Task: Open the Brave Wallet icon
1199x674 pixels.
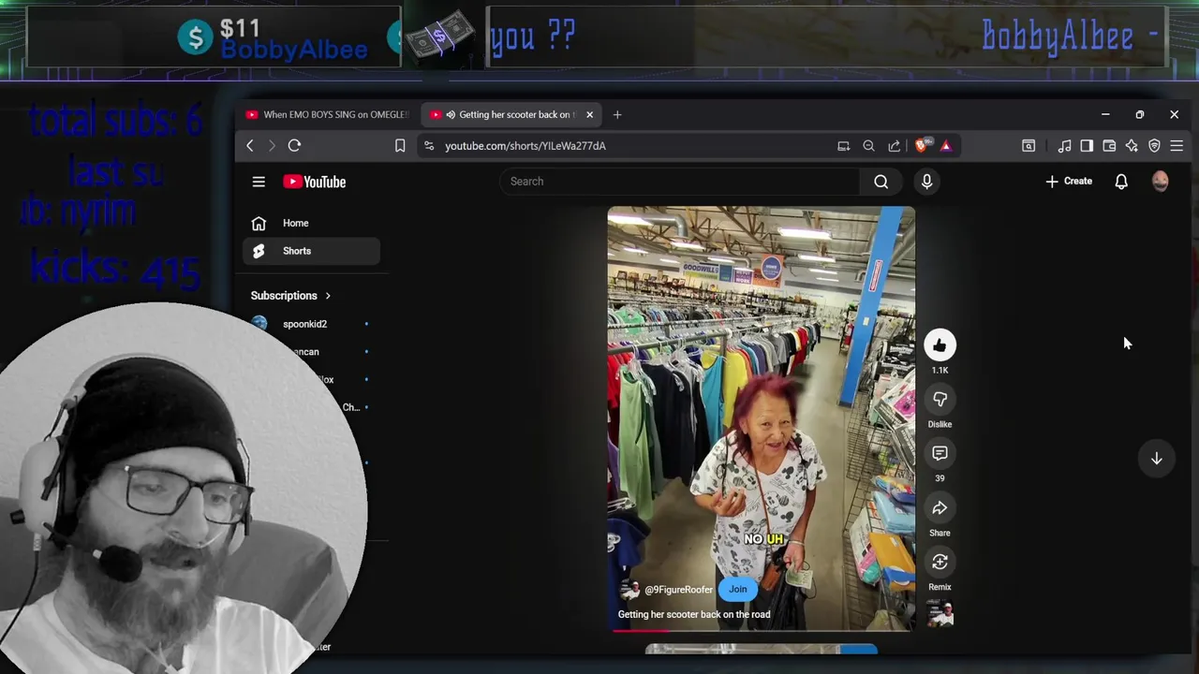Action: [1109, 146]
